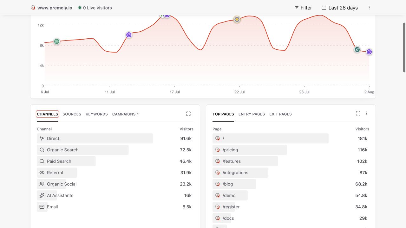Click the Organic Search magnifier icon
This screenshot has width=406, height=228.
point(42,150)
